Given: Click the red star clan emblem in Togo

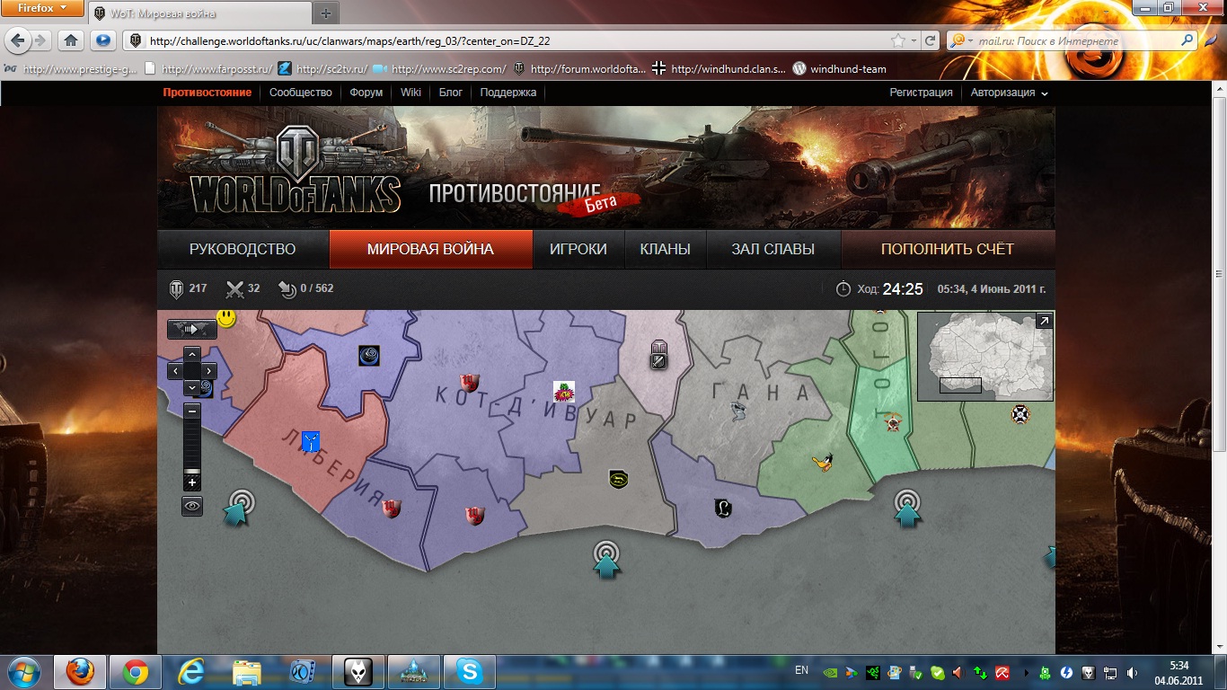Looking at the screenshot, I should tap(893, 420).
